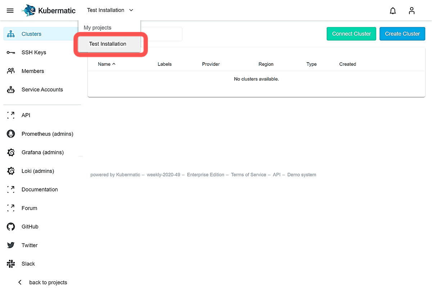The image size is (432, 289).
Task: Select Test Installation under My projects
Action: (x=107, y=44)
